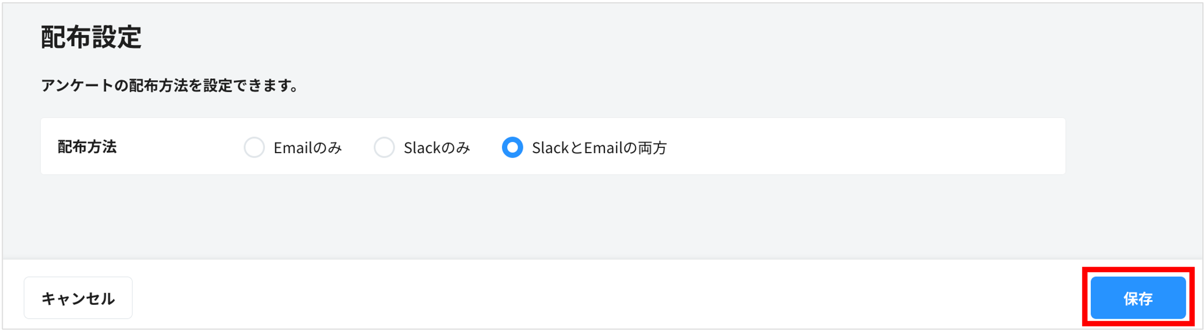
Task: Click the Slackのみ text label
Action: [x=437, y=147]
